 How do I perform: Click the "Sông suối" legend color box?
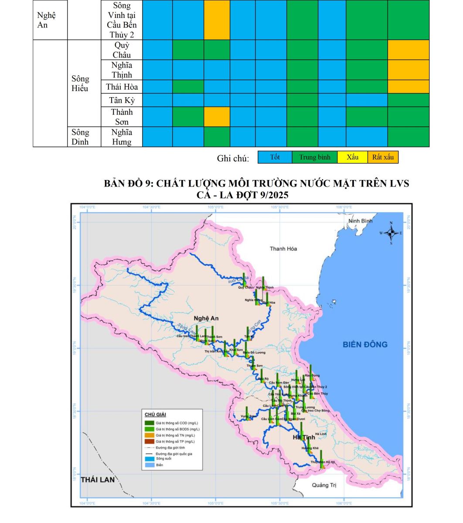pos(150,459)
